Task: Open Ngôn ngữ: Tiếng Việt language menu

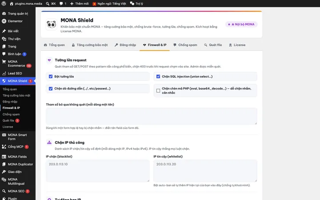Action: tap(109, 4)
